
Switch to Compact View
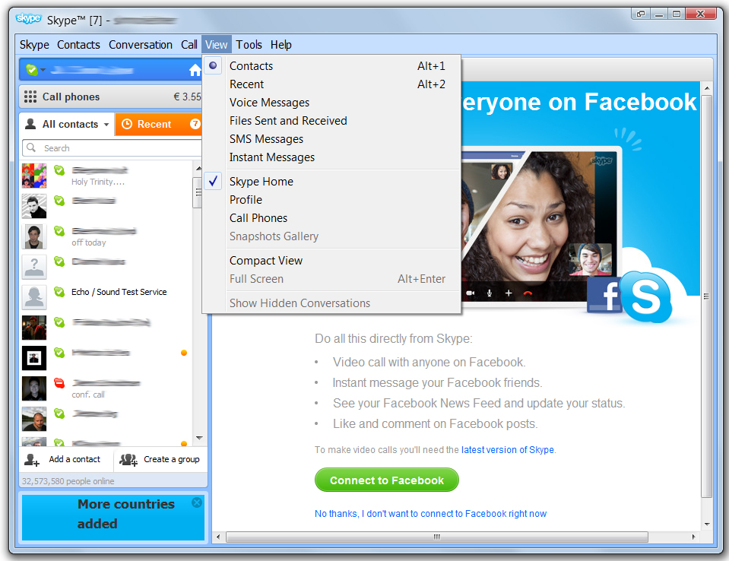pyautogui.click(x=331, y=261)
